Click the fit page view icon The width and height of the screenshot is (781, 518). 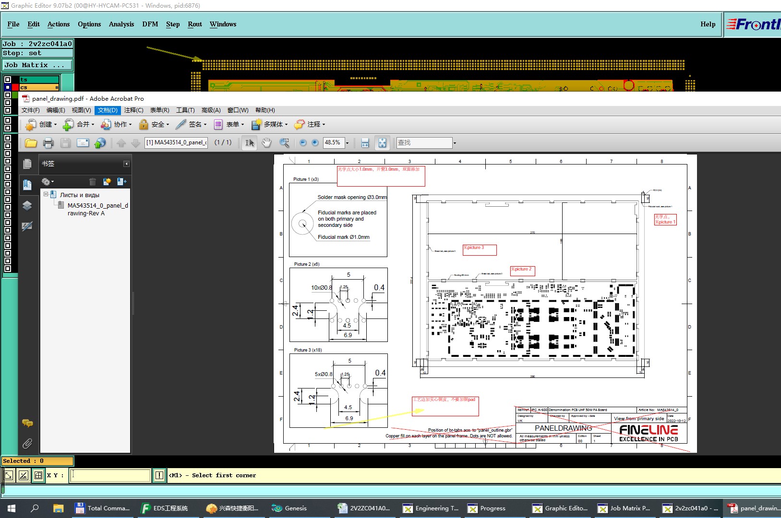(x=382, y=142)
